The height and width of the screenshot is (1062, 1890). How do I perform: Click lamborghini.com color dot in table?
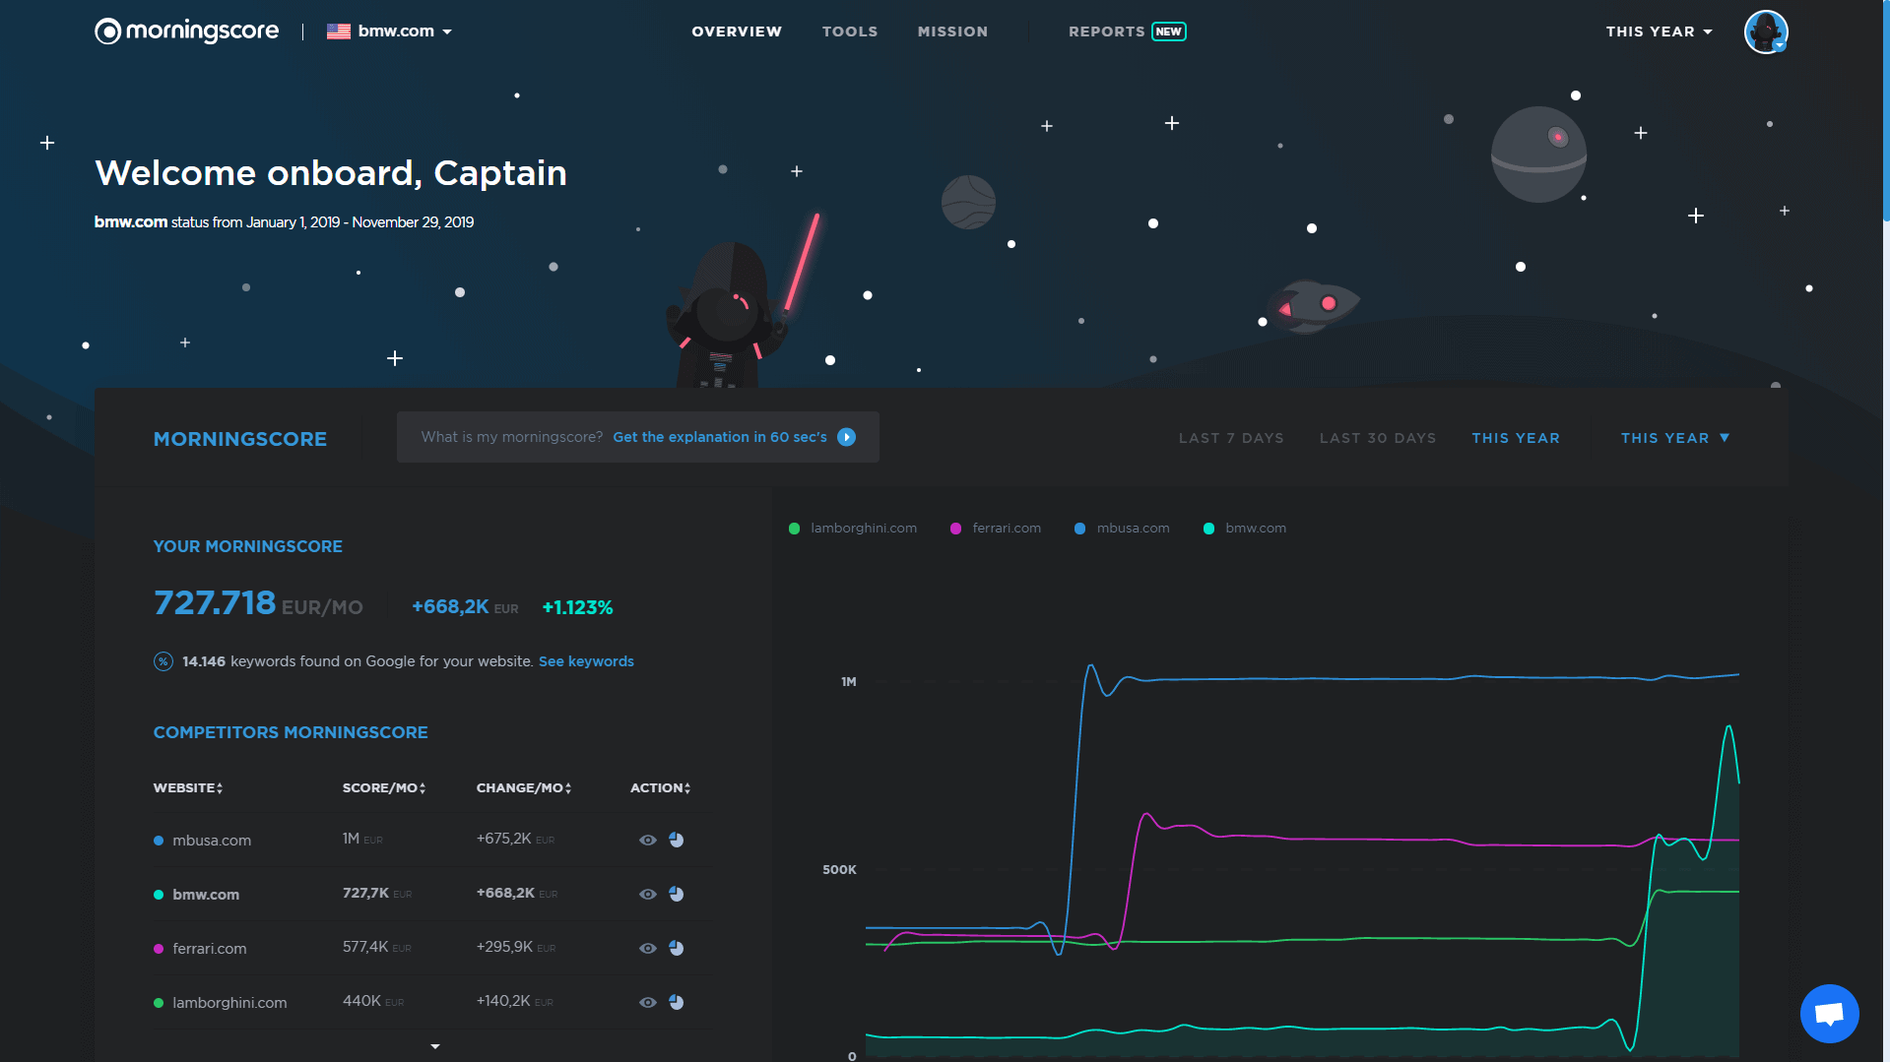click(x=159, y=1003)
